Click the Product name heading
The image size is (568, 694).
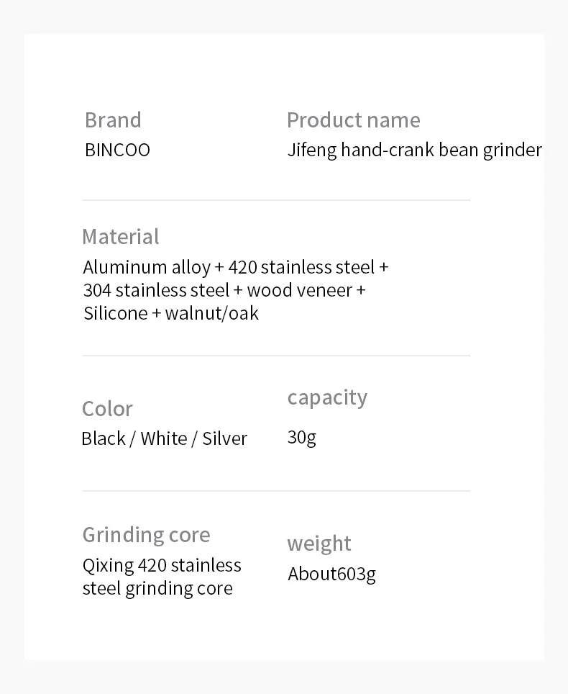(x=354, y=120)
